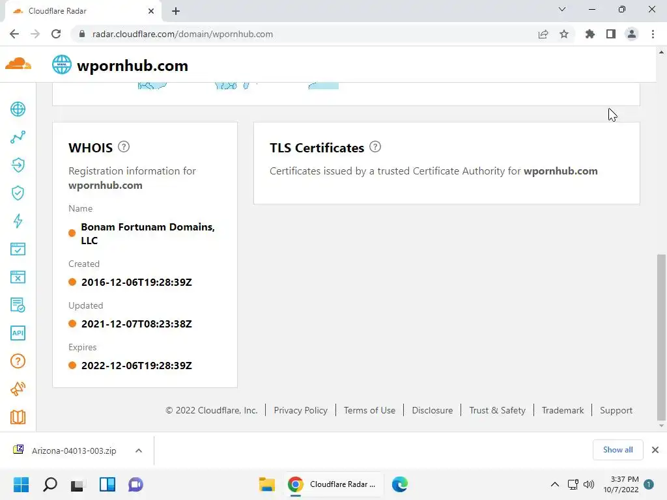Screen dimensions: 667x500
Task: Open the globe overview icon in sidebar
Action: click(18, 109)
